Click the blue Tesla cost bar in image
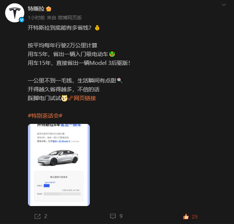Image resolution: width=234 pixels, height=224 pixels. pos(47,186)
